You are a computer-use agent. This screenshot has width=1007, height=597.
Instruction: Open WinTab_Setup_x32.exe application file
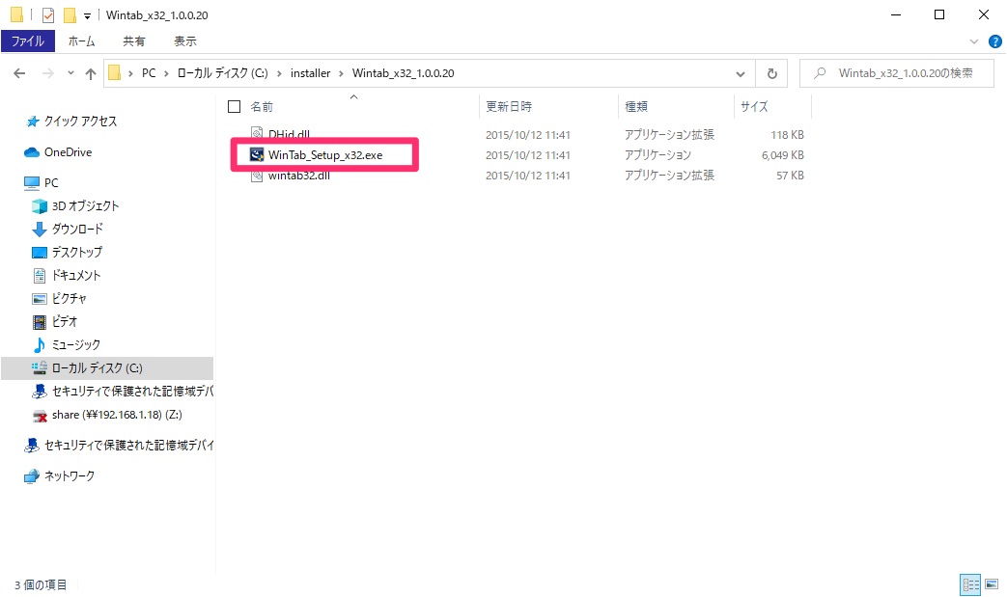tap(325, 155)
